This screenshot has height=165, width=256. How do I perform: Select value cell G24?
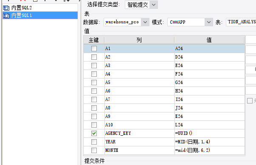(209, 82)
